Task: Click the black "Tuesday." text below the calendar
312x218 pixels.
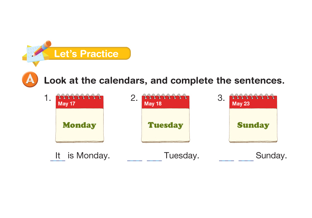Action: pyautogui.click(x=182, y=156)
